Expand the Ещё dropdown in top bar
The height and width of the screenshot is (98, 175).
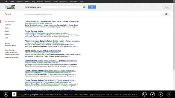(82, 2)
